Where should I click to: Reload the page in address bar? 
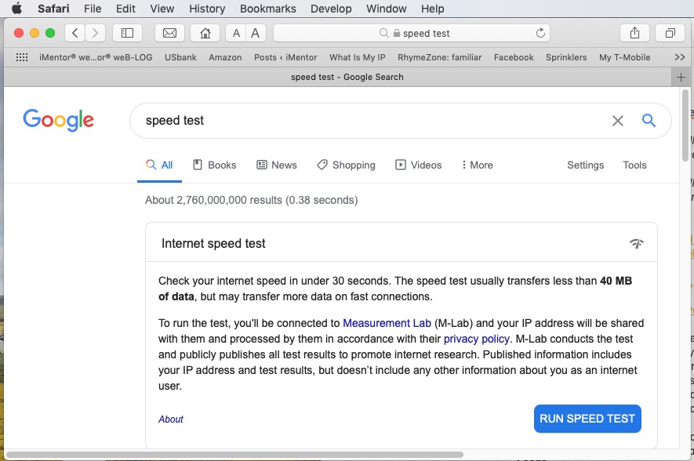pos(540,33)
